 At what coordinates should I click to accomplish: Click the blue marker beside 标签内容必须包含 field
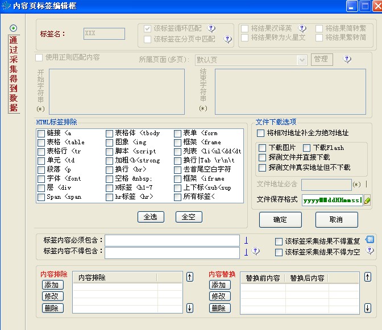pyautogui.click(x=246, y=240)
